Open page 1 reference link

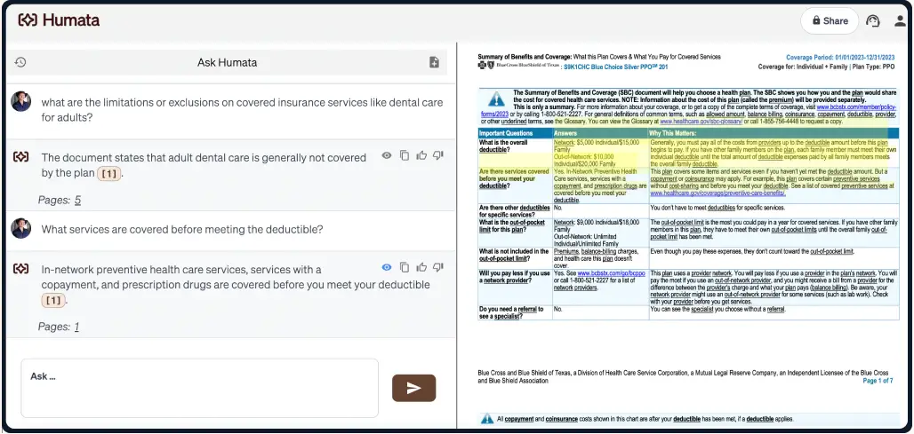(x=76, y=327)
